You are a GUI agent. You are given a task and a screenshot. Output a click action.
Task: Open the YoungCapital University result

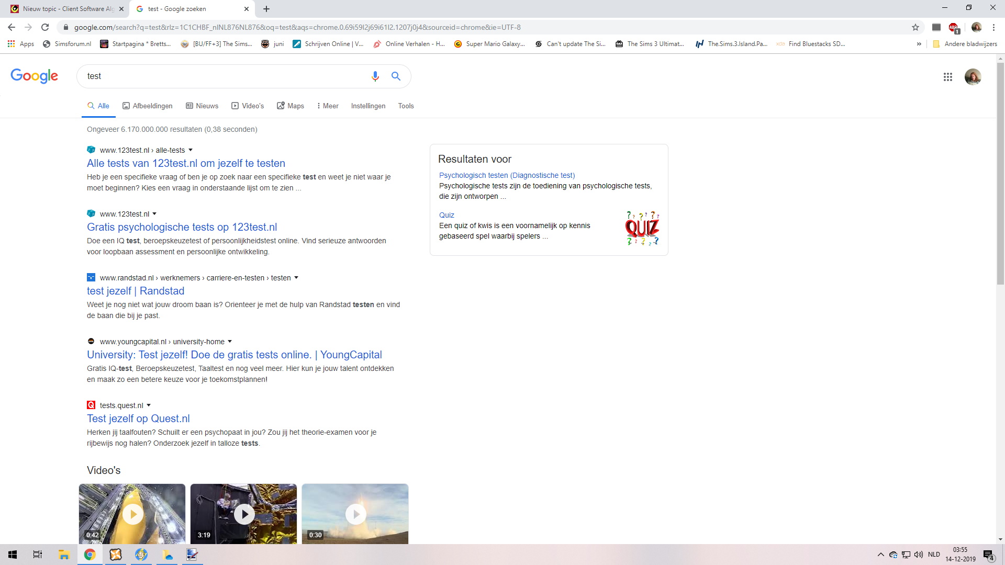pyautogui.click(x=234, y=355)
